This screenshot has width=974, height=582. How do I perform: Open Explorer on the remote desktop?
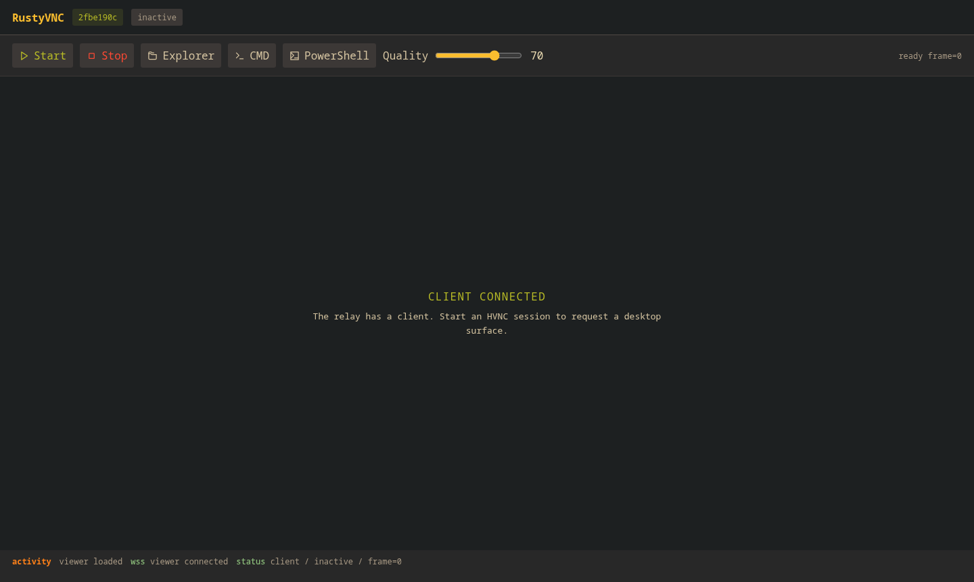pos(181,55)
